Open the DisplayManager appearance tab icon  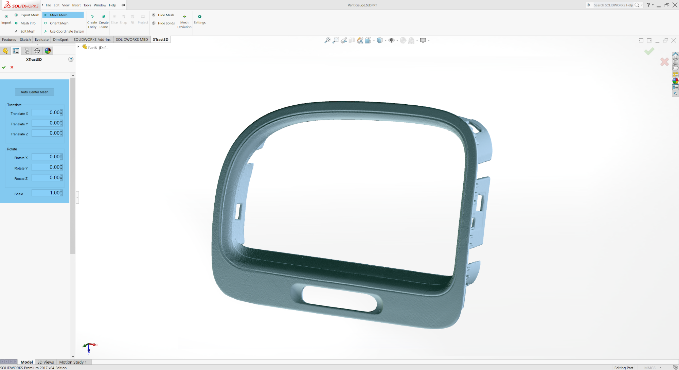(48, 51)
